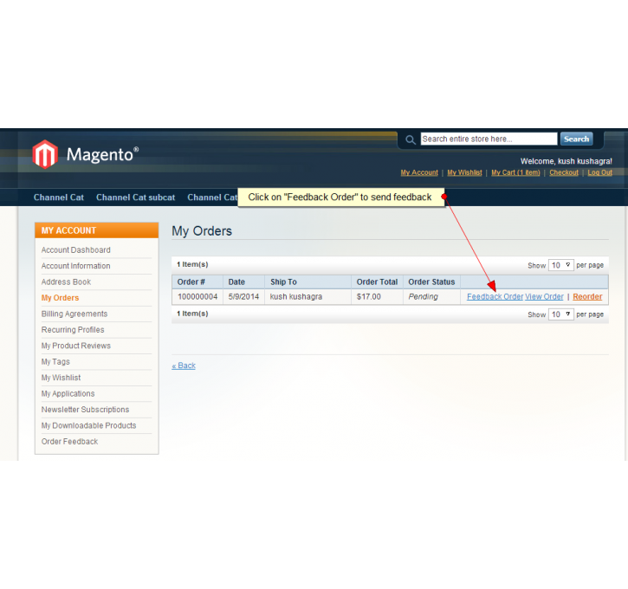Click order number 100000004 cell
The width and height of the screenshot is (628, 589).
(x=197, y=297)
